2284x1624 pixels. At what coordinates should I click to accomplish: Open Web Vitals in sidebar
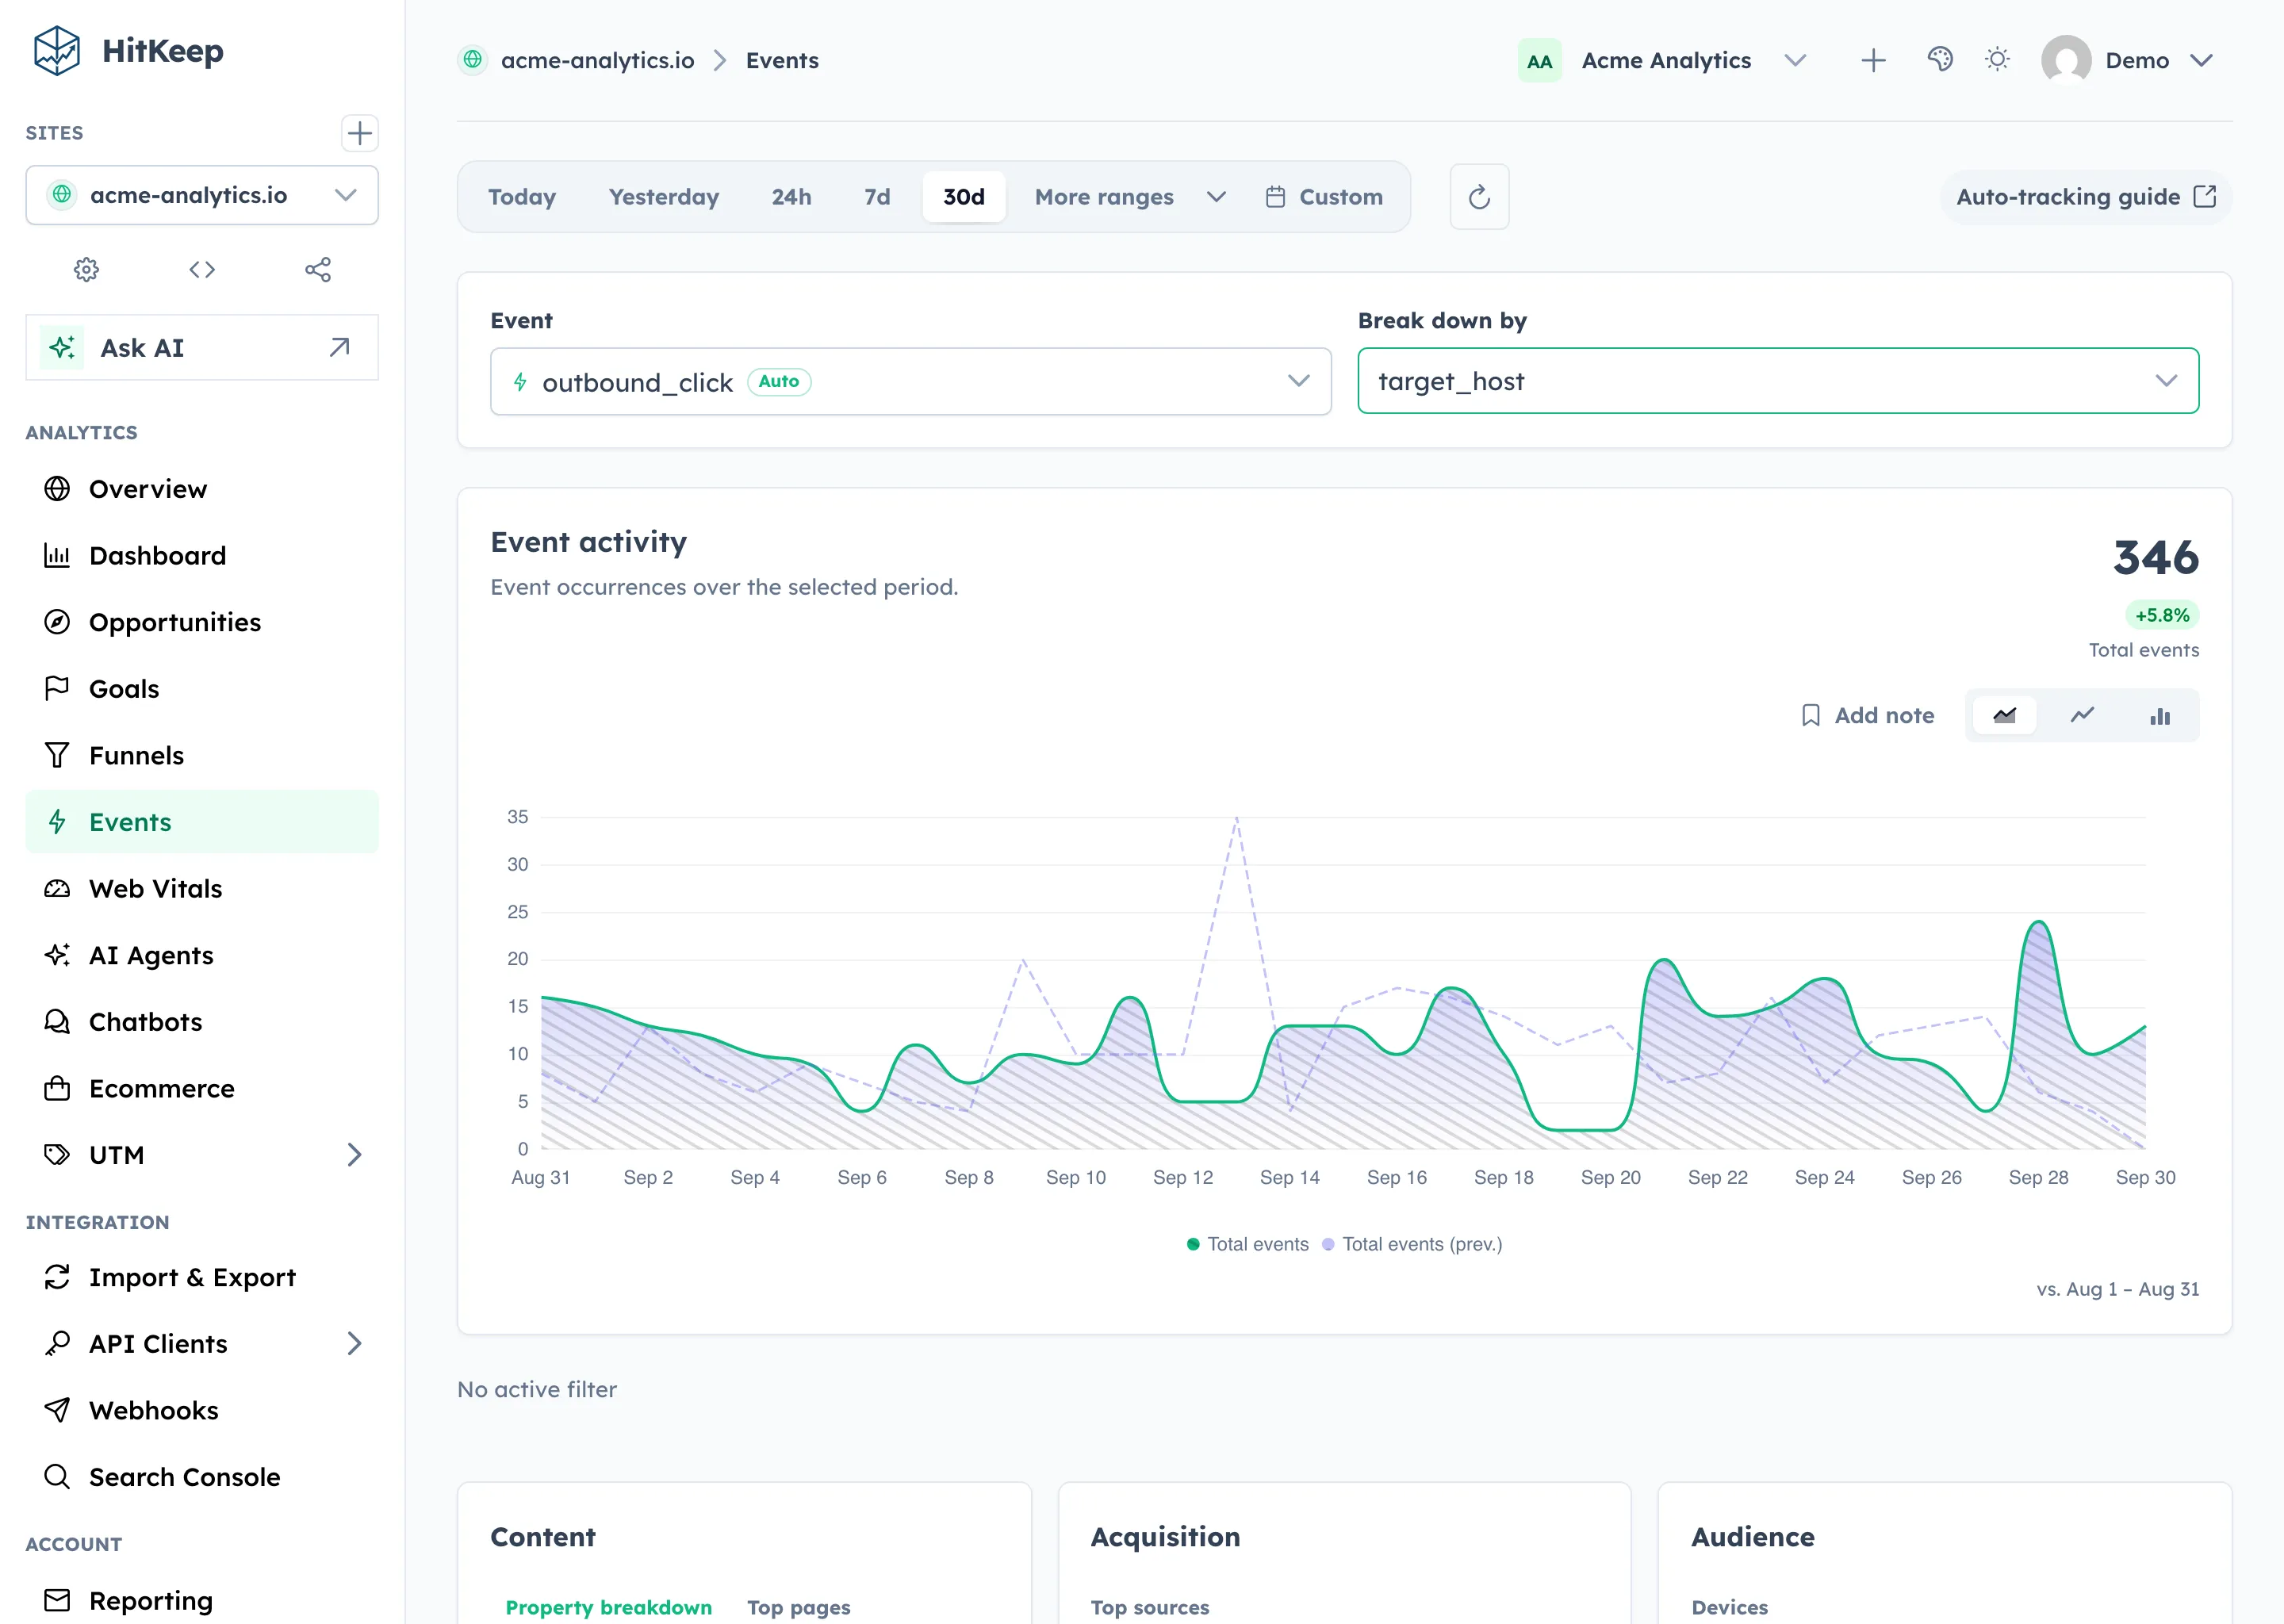tap(202, 888)
